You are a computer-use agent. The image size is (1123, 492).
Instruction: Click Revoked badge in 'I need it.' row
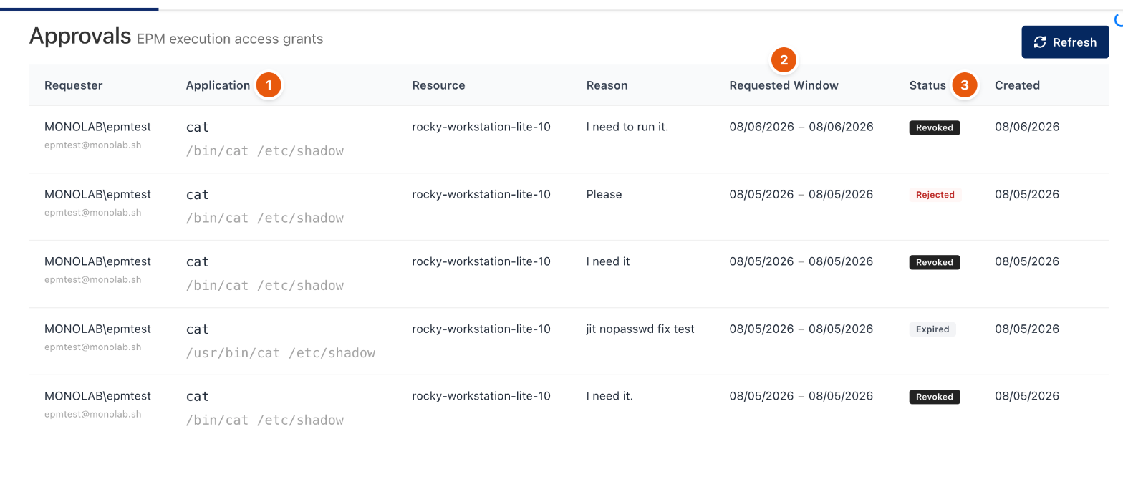tap(935, 397)
